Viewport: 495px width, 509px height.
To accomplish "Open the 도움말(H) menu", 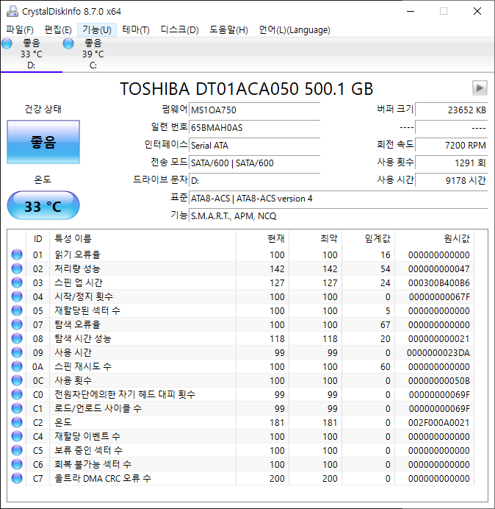I will pos(228,30).
